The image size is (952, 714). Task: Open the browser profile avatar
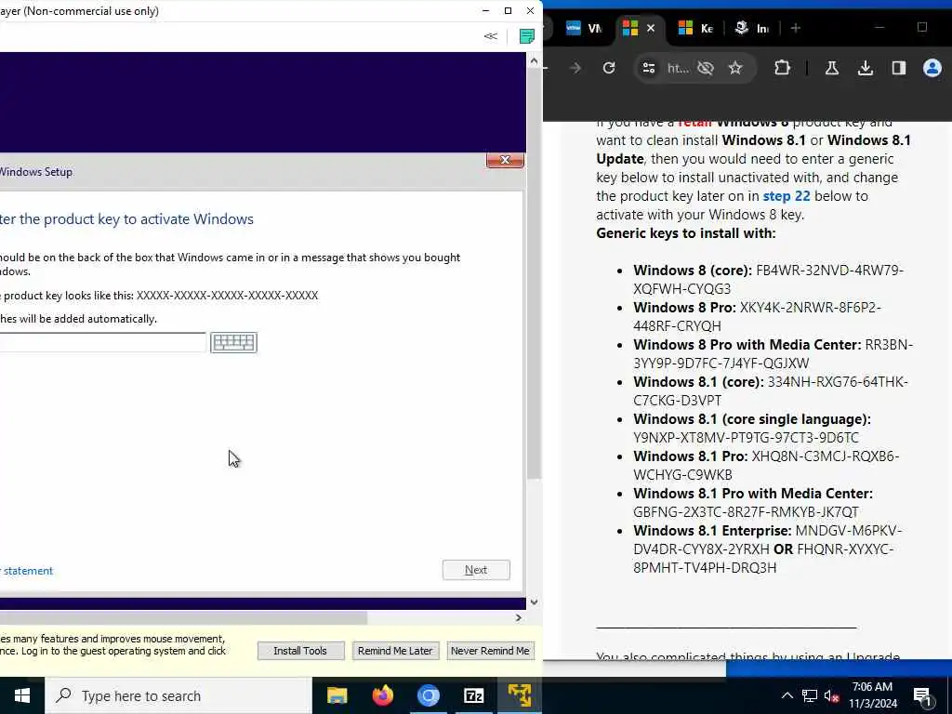(932, 68)
